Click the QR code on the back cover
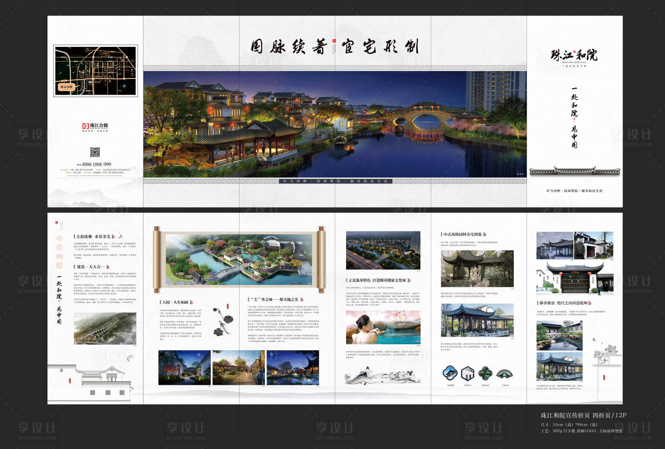This screenshot has width=665, height=449. [x=94, y=152]
